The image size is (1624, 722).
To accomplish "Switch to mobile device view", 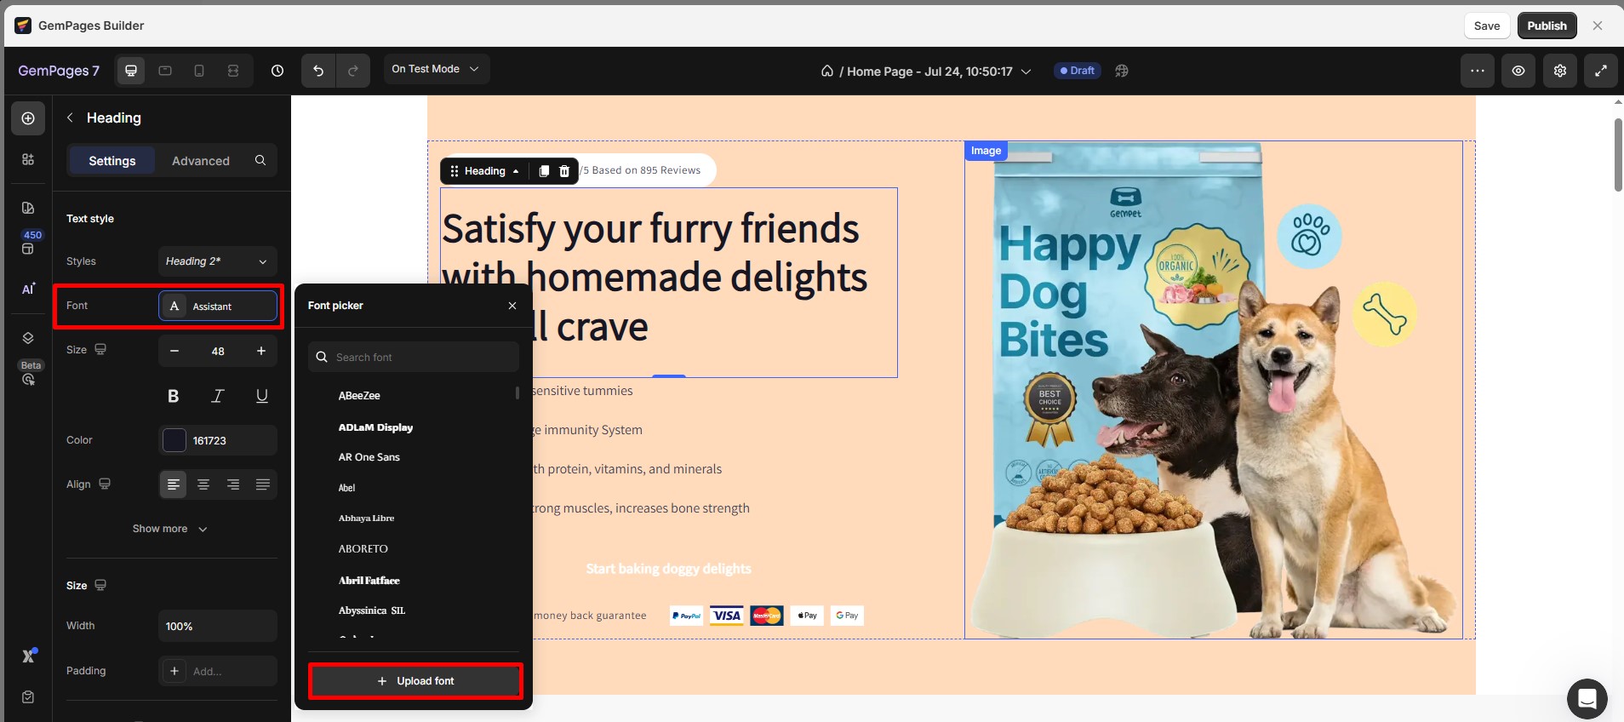I will point(199,71).
